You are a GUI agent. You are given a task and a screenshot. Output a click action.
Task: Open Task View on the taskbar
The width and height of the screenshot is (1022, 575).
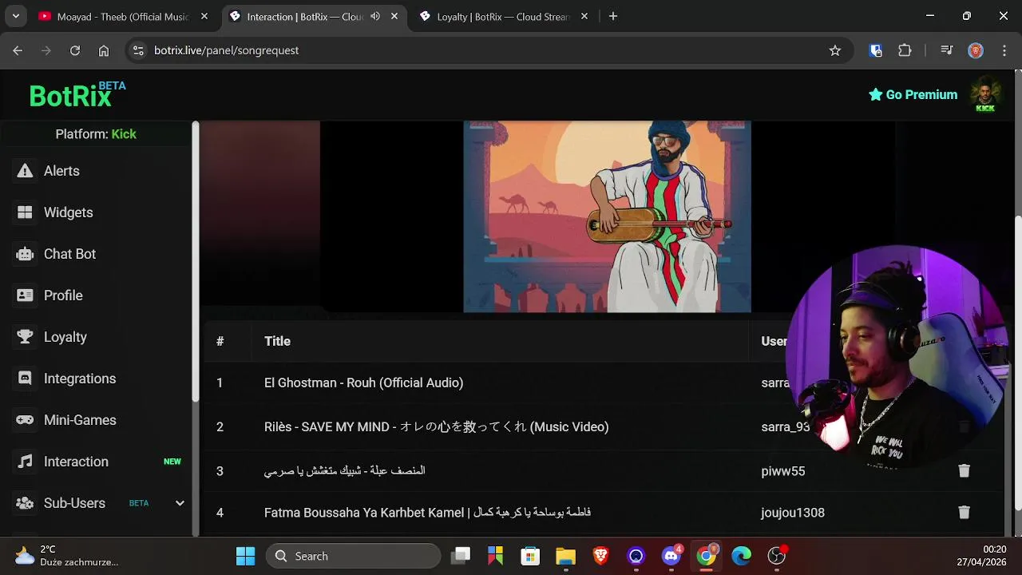point(461,556)
